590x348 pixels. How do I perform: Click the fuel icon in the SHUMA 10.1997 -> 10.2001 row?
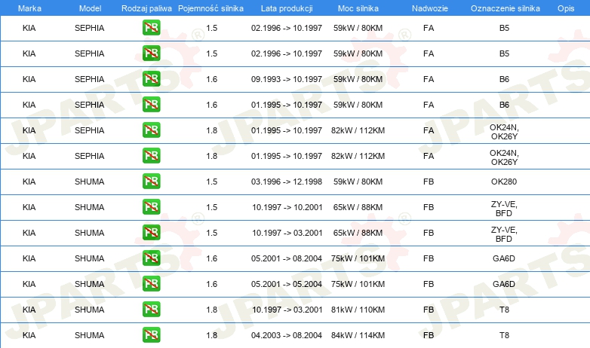pyautogui.click(x=151, y=206)
